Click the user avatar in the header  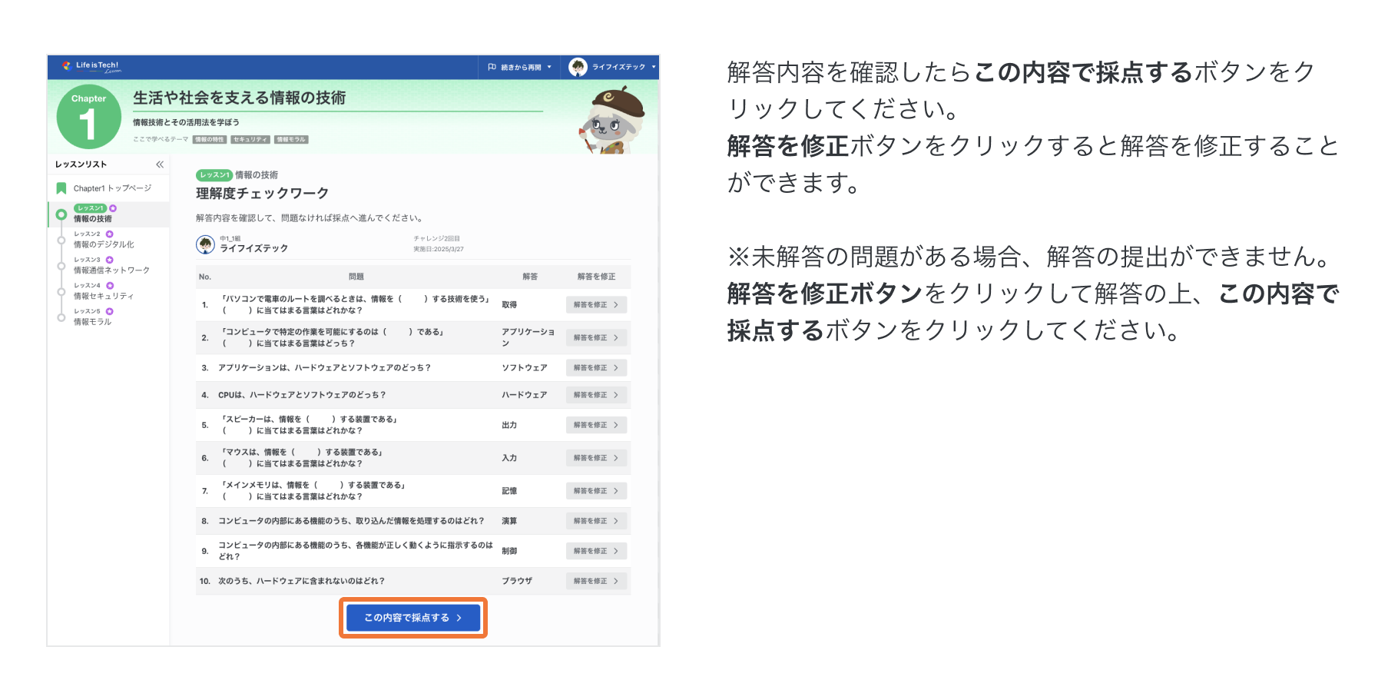point(578,67)
